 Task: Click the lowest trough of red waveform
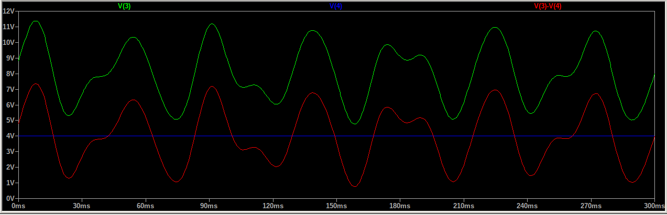(355, 186)
